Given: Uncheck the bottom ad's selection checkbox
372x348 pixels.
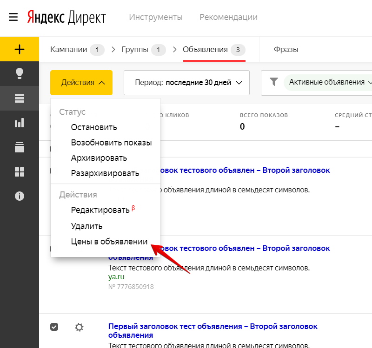Looking at the screenshot, I should click(x=54, y=327).
